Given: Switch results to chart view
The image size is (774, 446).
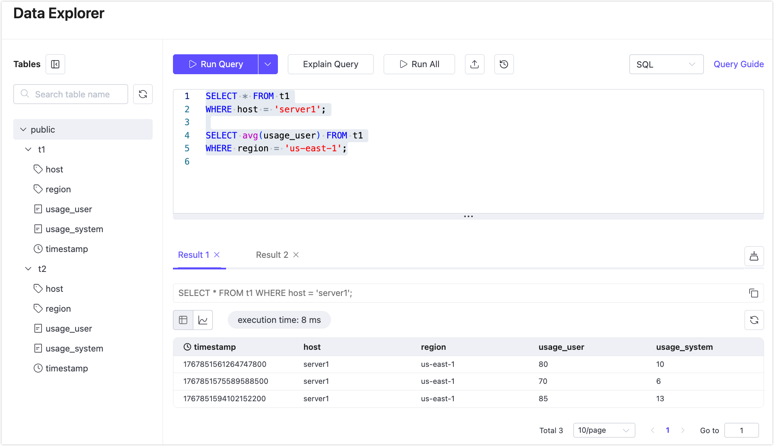Looking at the screenshot, I should [x=203, y=320].
